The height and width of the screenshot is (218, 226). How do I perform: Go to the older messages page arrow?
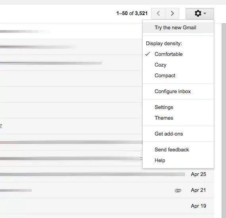pyautogui.click(x=172, y=13)
